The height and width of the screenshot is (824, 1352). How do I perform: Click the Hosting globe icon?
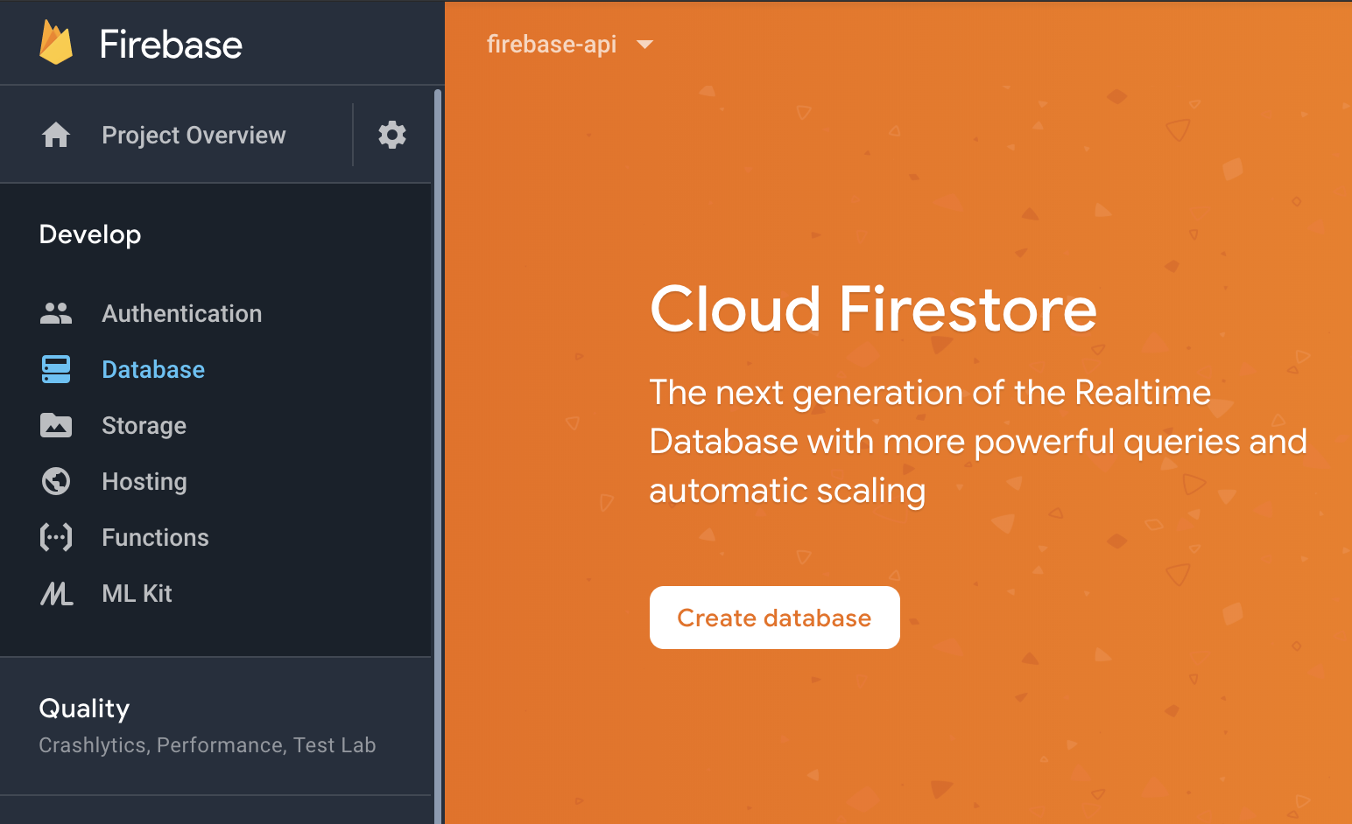pos(56,481)
